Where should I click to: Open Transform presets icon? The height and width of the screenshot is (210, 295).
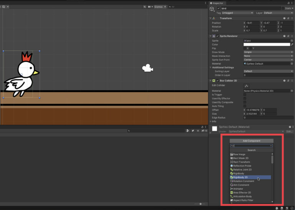coord(288,18)
